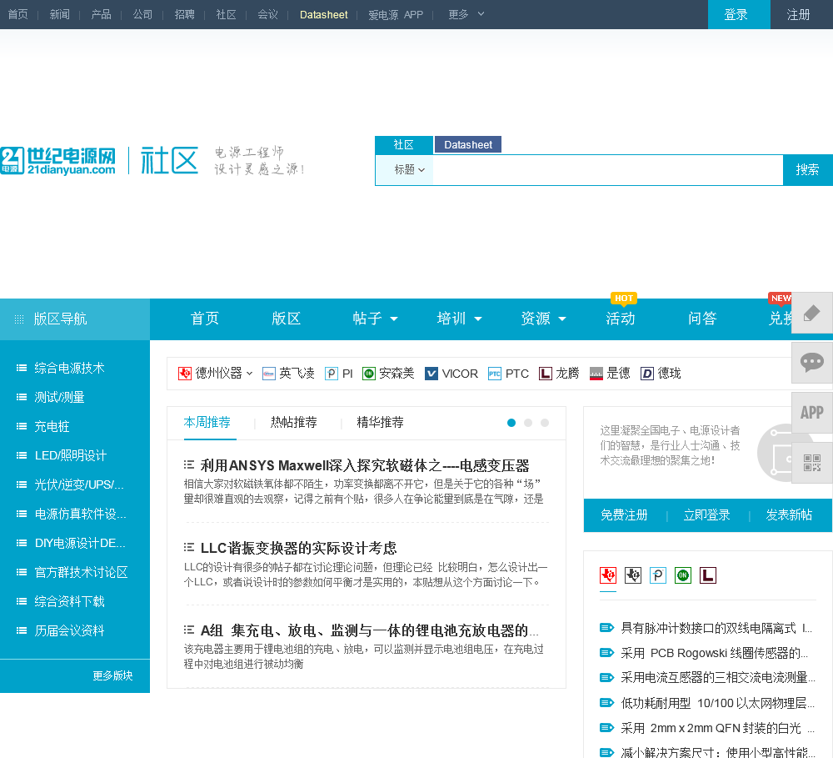Screen dimensions: 833x758
Task: Show the floating QR code icon
Action: tap(811, 462)
